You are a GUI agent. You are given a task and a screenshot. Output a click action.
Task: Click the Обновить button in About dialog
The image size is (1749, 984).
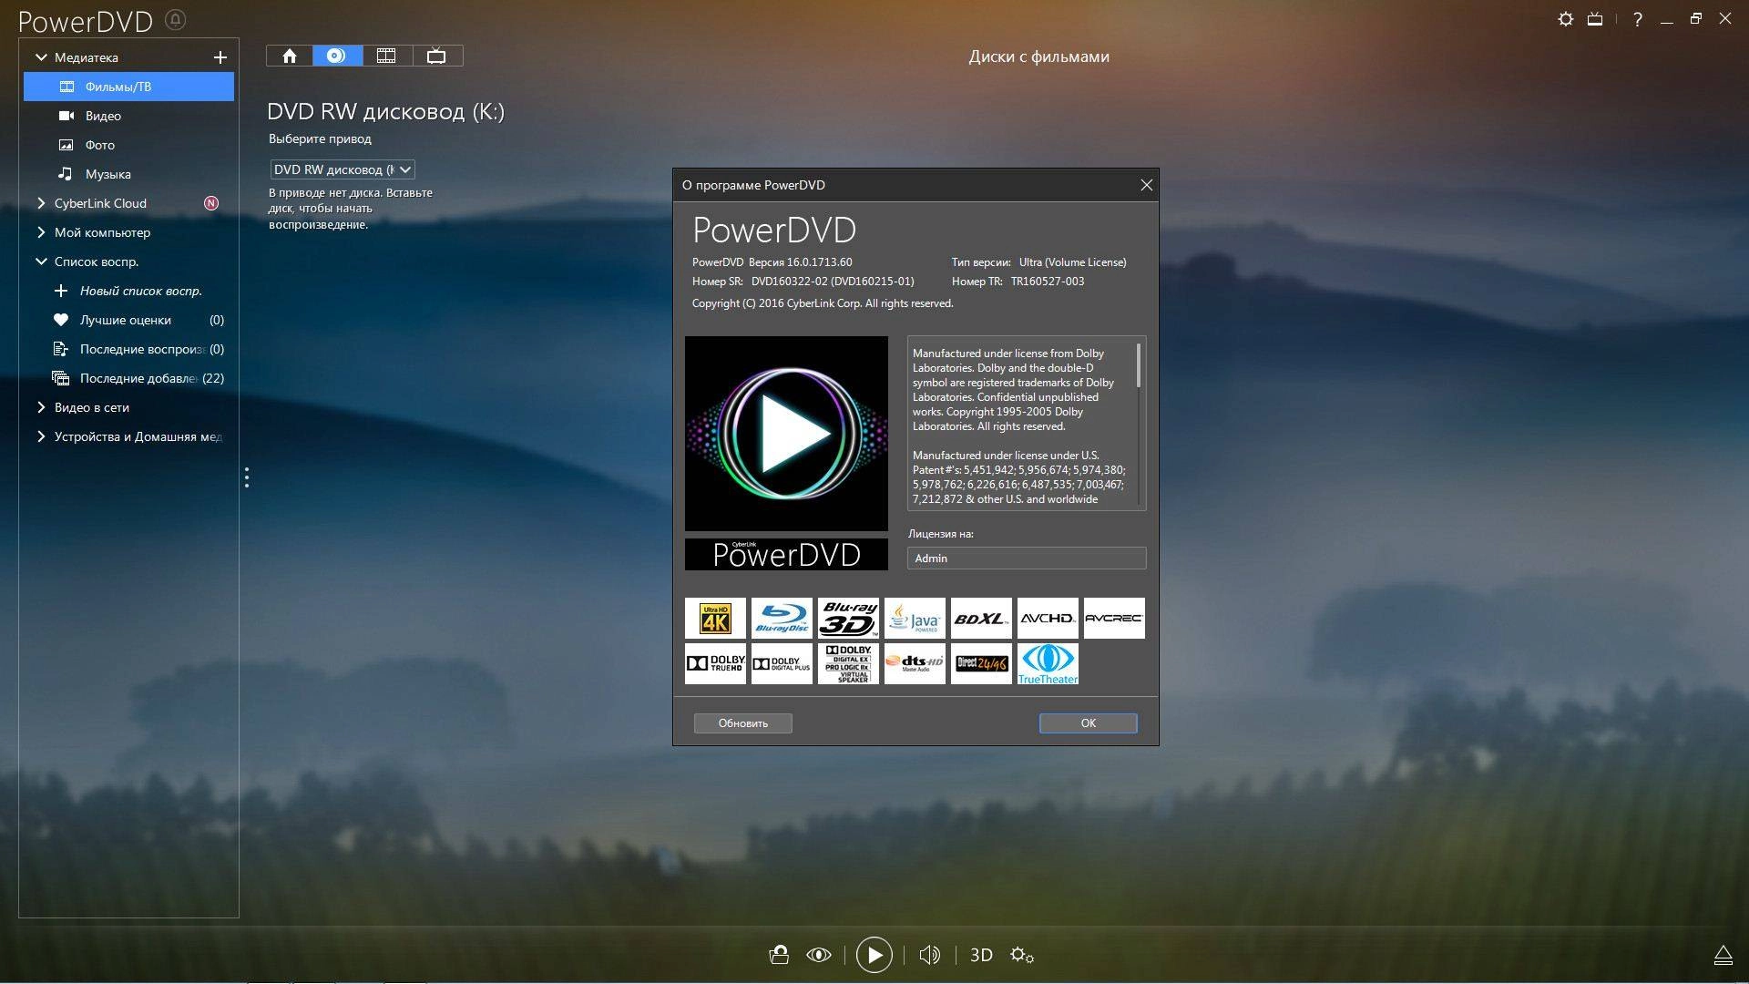[742, 723]
